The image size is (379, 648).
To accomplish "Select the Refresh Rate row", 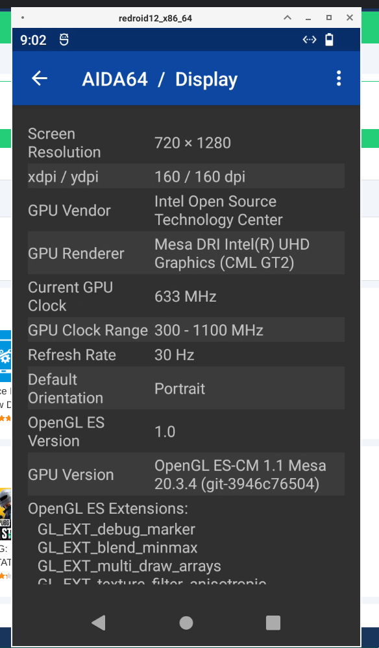I will pos(186,355).
